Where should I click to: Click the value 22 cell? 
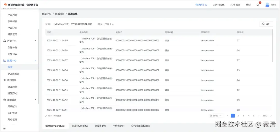[x=238, y=90]
